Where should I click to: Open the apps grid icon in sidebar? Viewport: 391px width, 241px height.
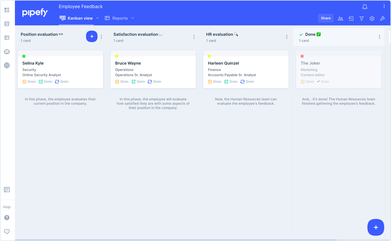[7, 10]
